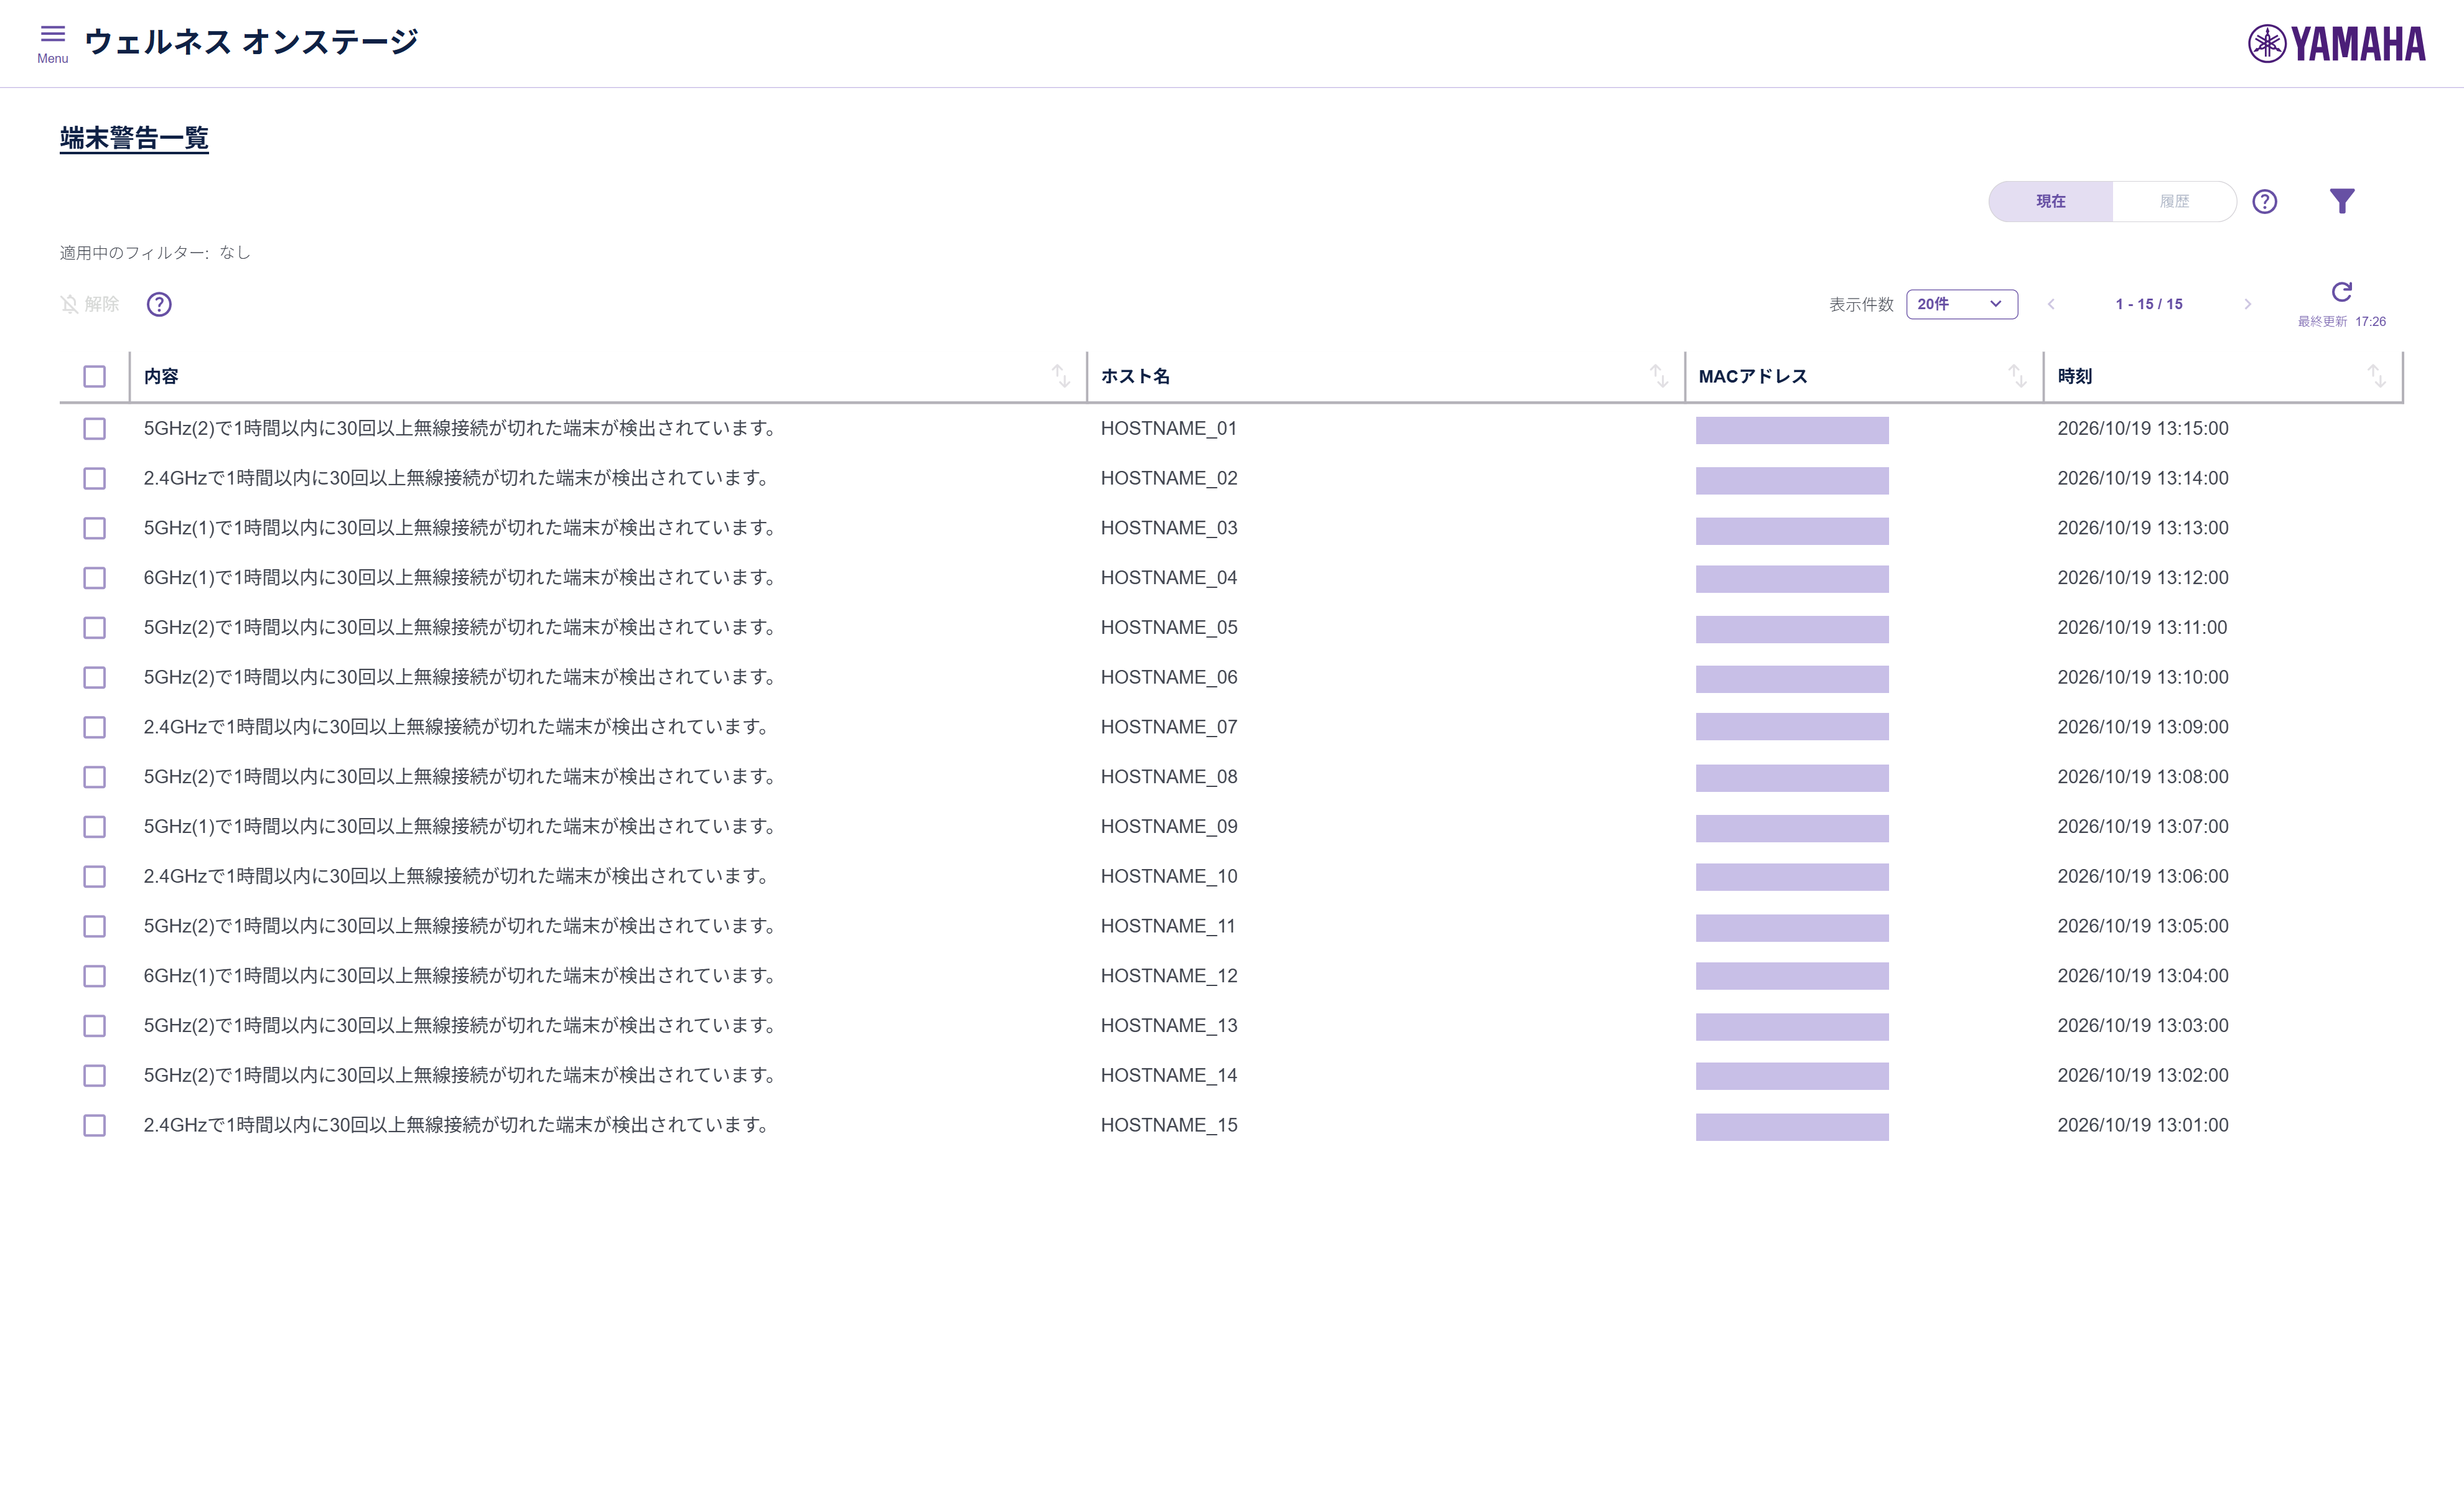Image resolution: width=2464 pixels, height=1493 pixels.
Task: Click the 2026/10/19 13:15:00 timestamp
Action: pyautogui.click(x=2143, y=429)
